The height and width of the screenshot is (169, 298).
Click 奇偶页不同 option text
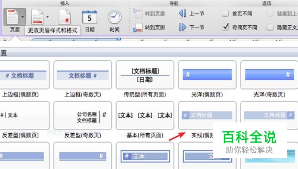pos(245,28)
